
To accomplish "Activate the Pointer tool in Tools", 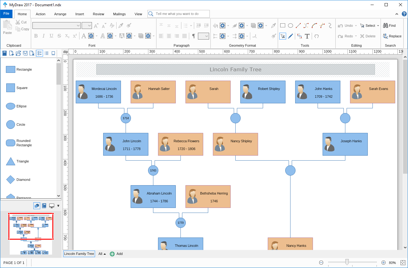I will coord(283,36).
